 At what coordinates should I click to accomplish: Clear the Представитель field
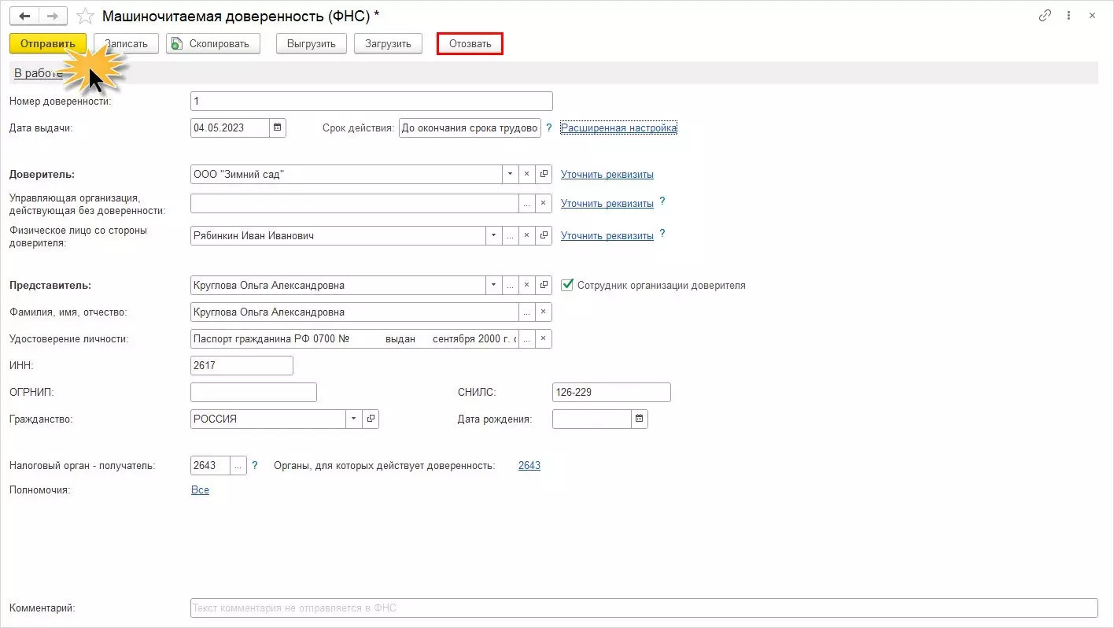tap(527, 285)
